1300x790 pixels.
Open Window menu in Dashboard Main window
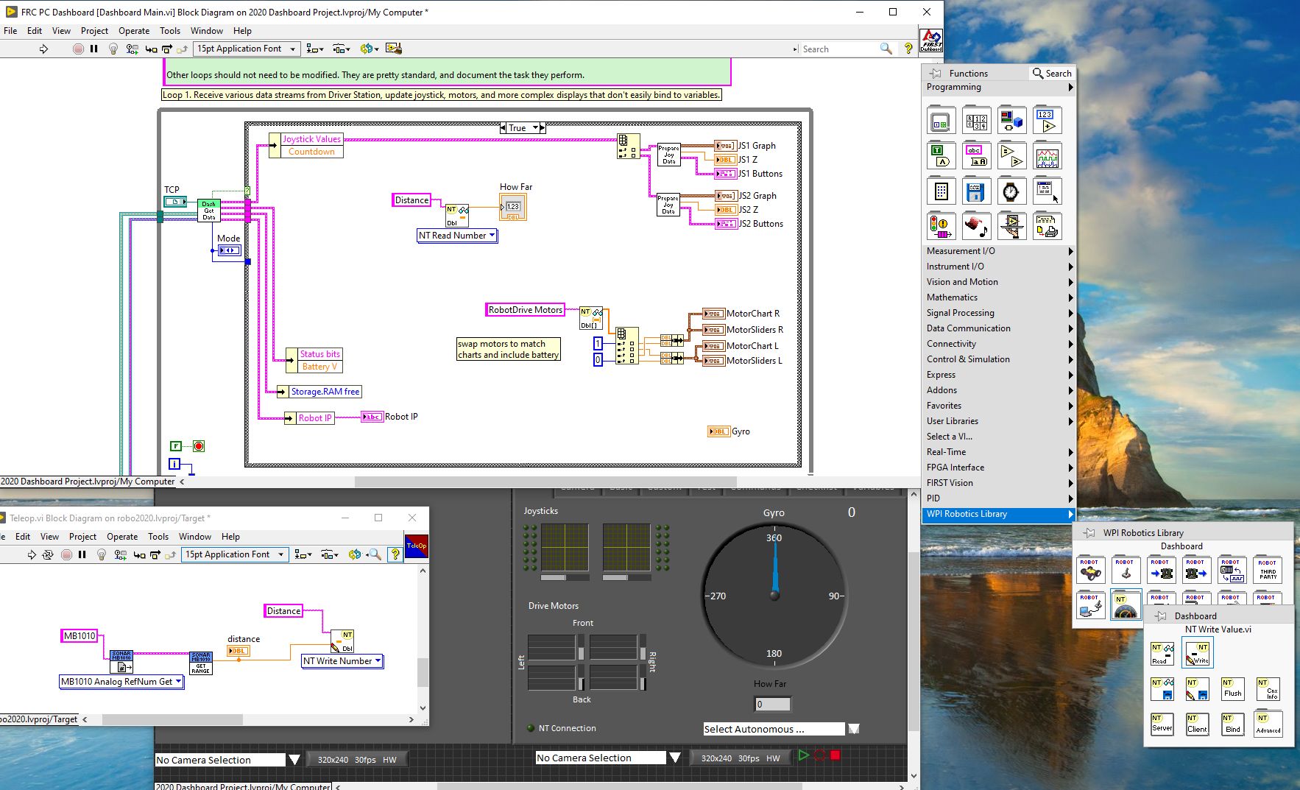point(207,31)
